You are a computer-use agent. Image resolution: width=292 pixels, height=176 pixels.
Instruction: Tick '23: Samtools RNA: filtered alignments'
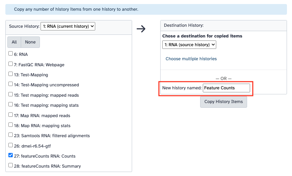click(11, 135)
